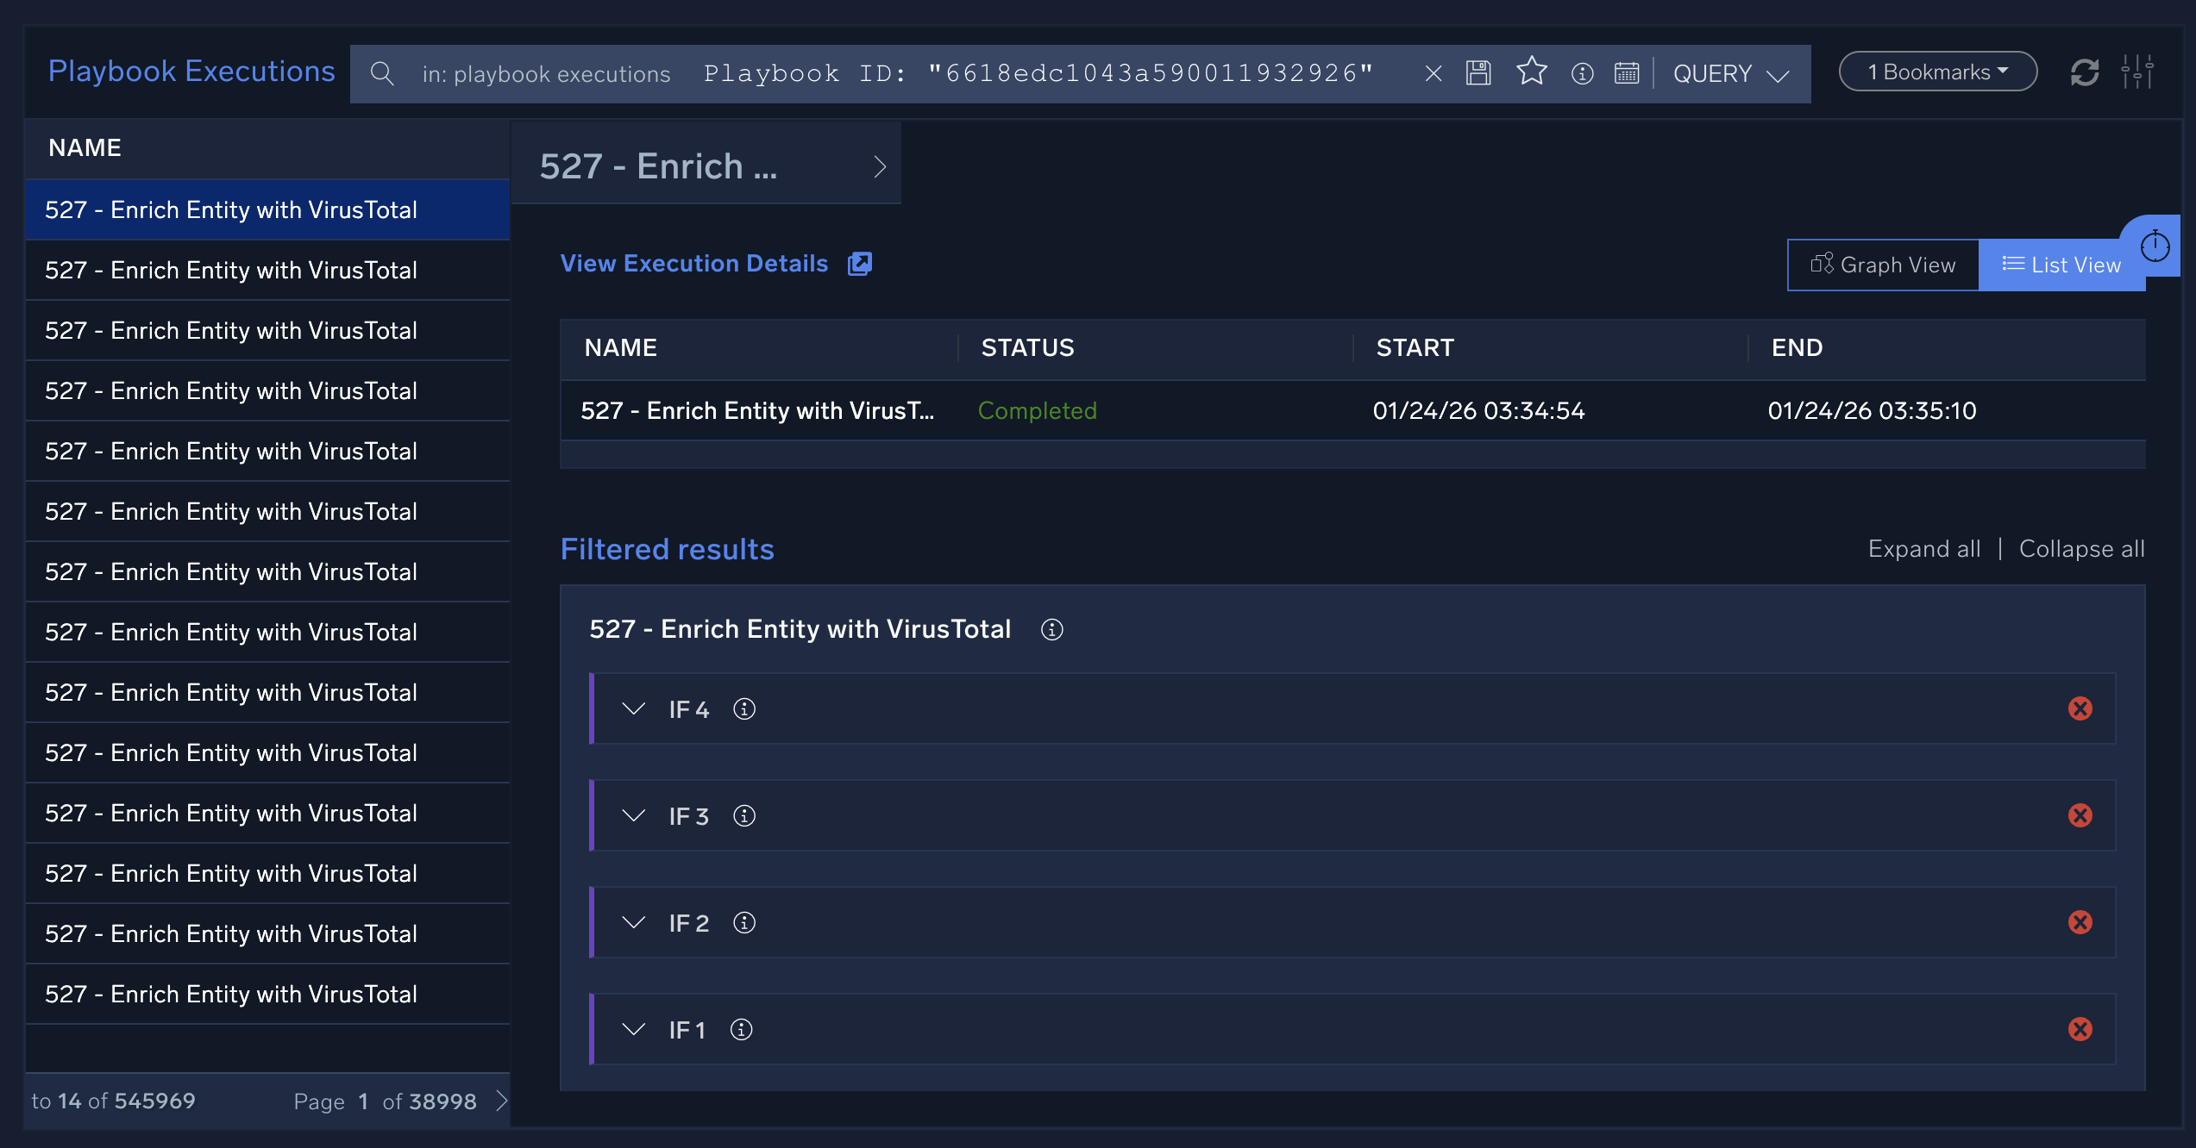
Task: Switch to List View
Action: (x=2061, y=265)
